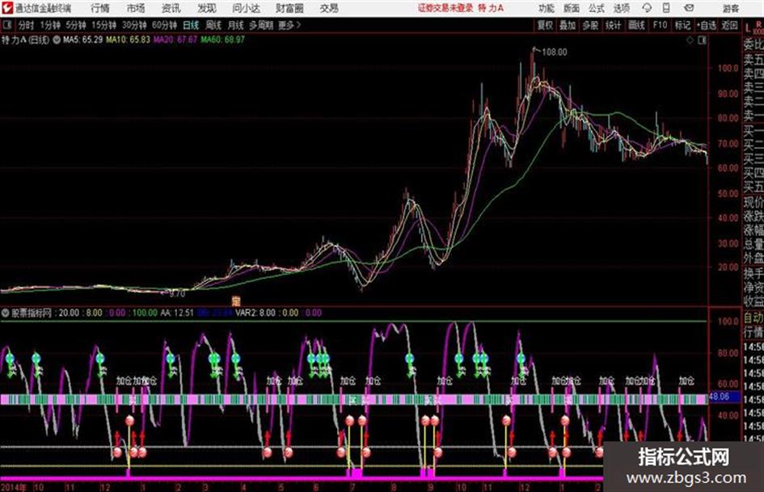Screen dimensions: 764x492
Task: Click the 9.70 low price label
Action: pos(176,294)
